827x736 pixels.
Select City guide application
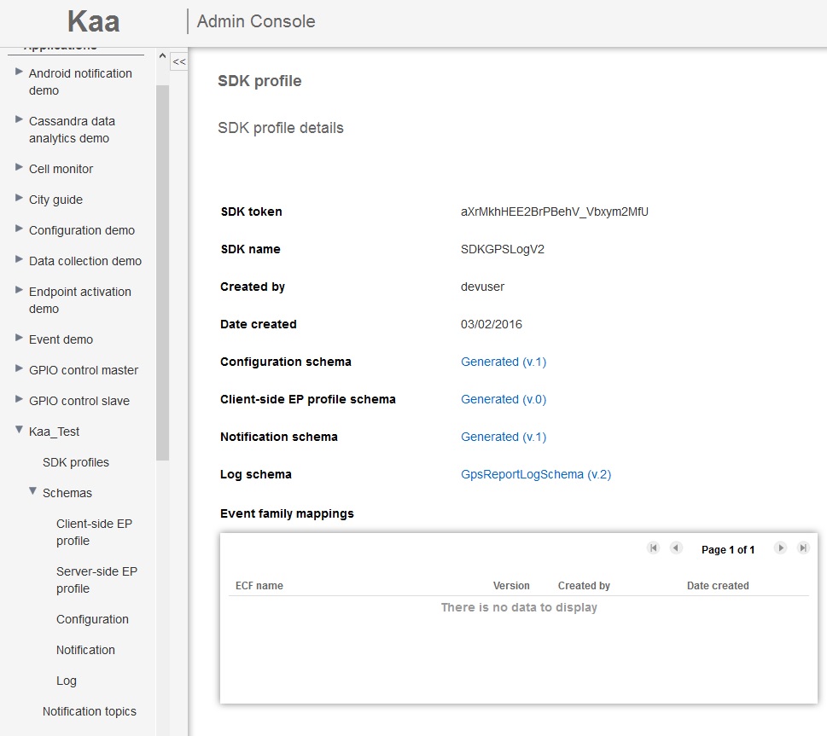tap(55, 200)
